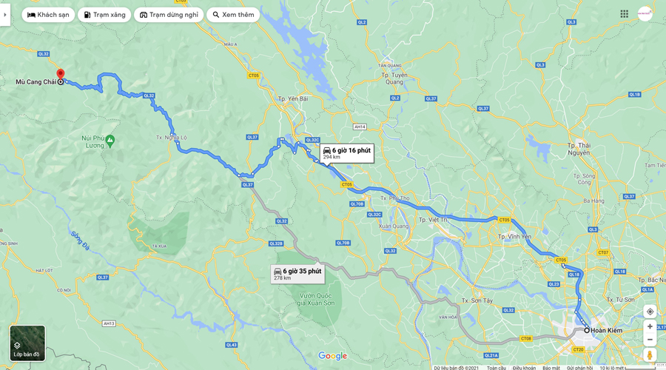Click the Vườn Quốc gia Xuân Sơn label
The height and width of the screenshot is (370, 666).
(x=317, y=300)
